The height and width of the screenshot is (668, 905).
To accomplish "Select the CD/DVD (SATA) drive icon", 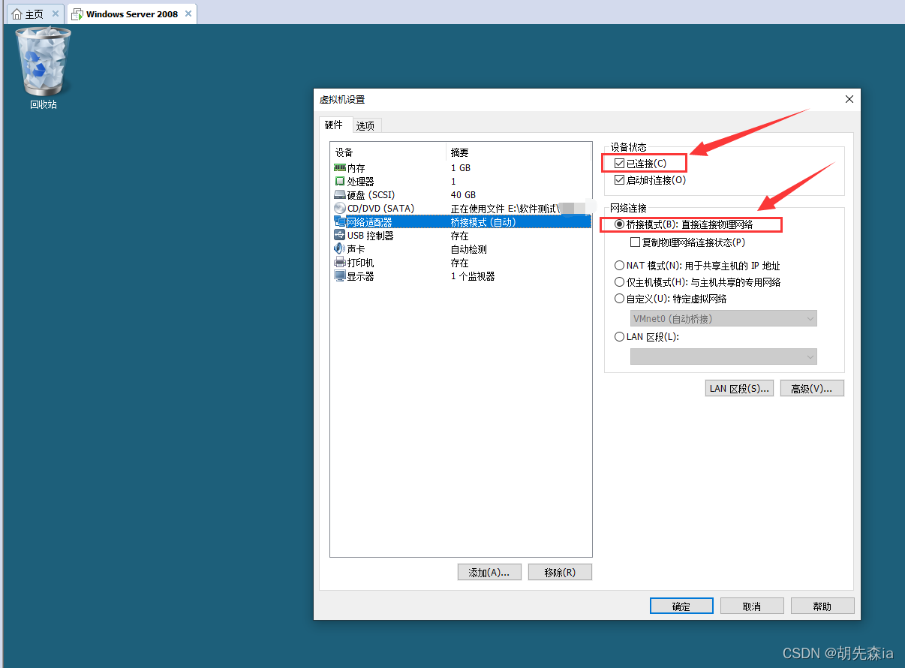I will (x=340, y=209).
